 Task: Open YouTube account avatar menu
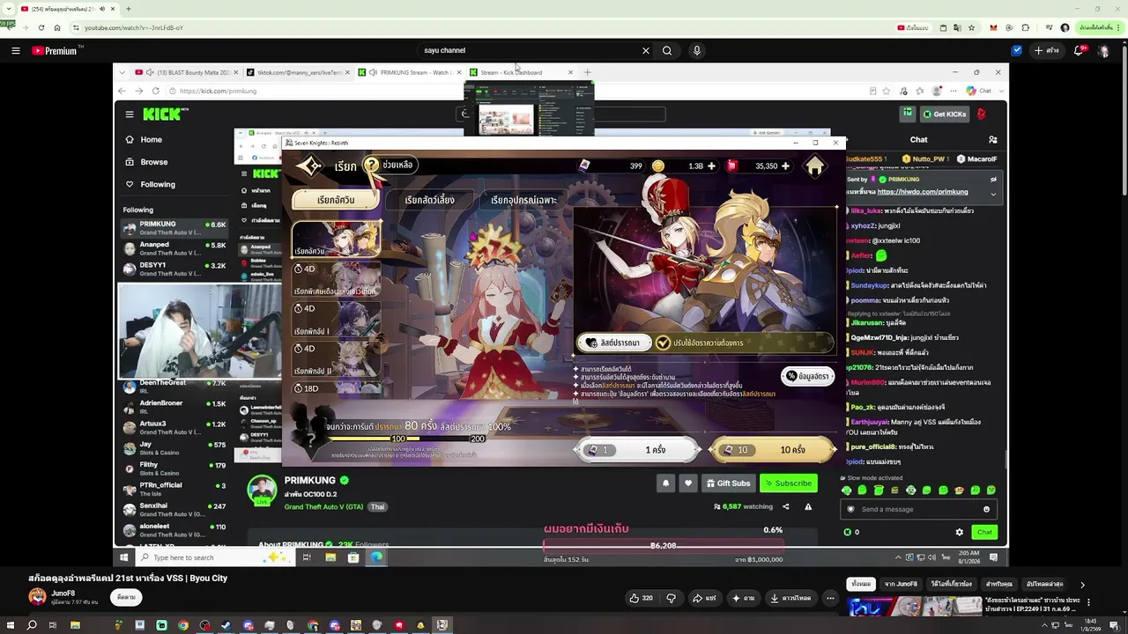pos(1103,50)
